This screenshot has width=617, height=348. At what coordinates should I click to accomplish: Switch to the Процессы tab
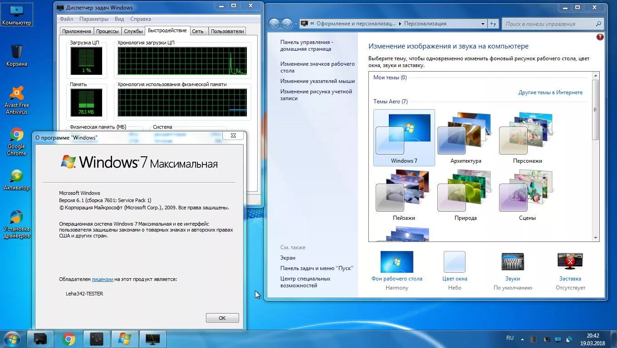(x=108, y=31)
